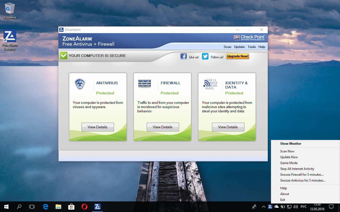The image size is (340, 212).
Task: Click the Upgrade Now button
Action: [x=237, y=56]
